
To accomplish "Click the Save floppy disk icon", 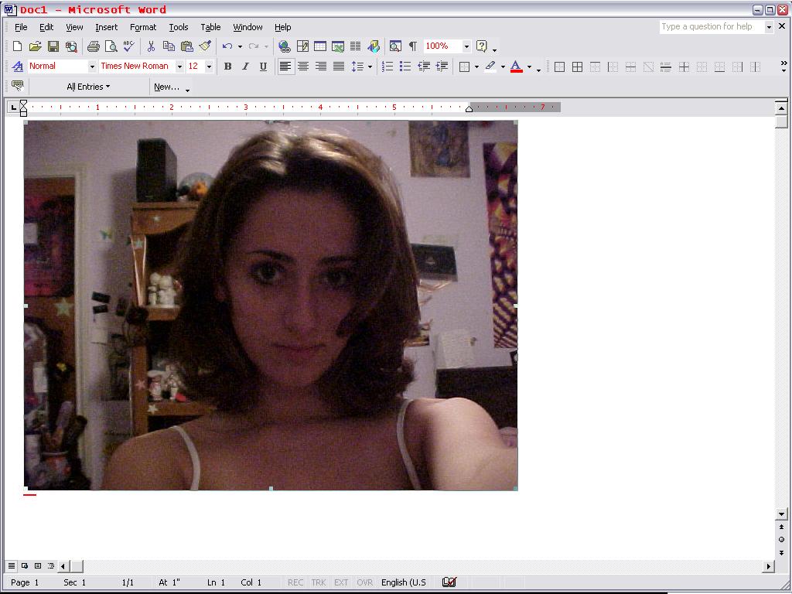I will [53, 46].
